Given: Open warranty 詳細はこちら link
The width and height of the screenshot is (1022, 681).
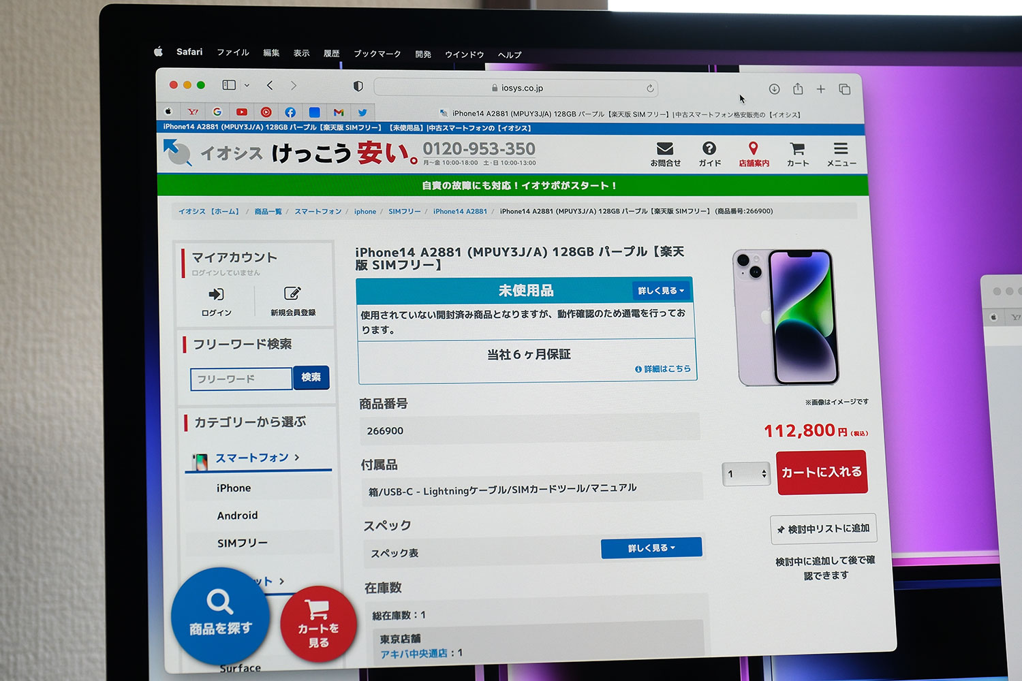Looking at the screenshot, I should point(663,369).
